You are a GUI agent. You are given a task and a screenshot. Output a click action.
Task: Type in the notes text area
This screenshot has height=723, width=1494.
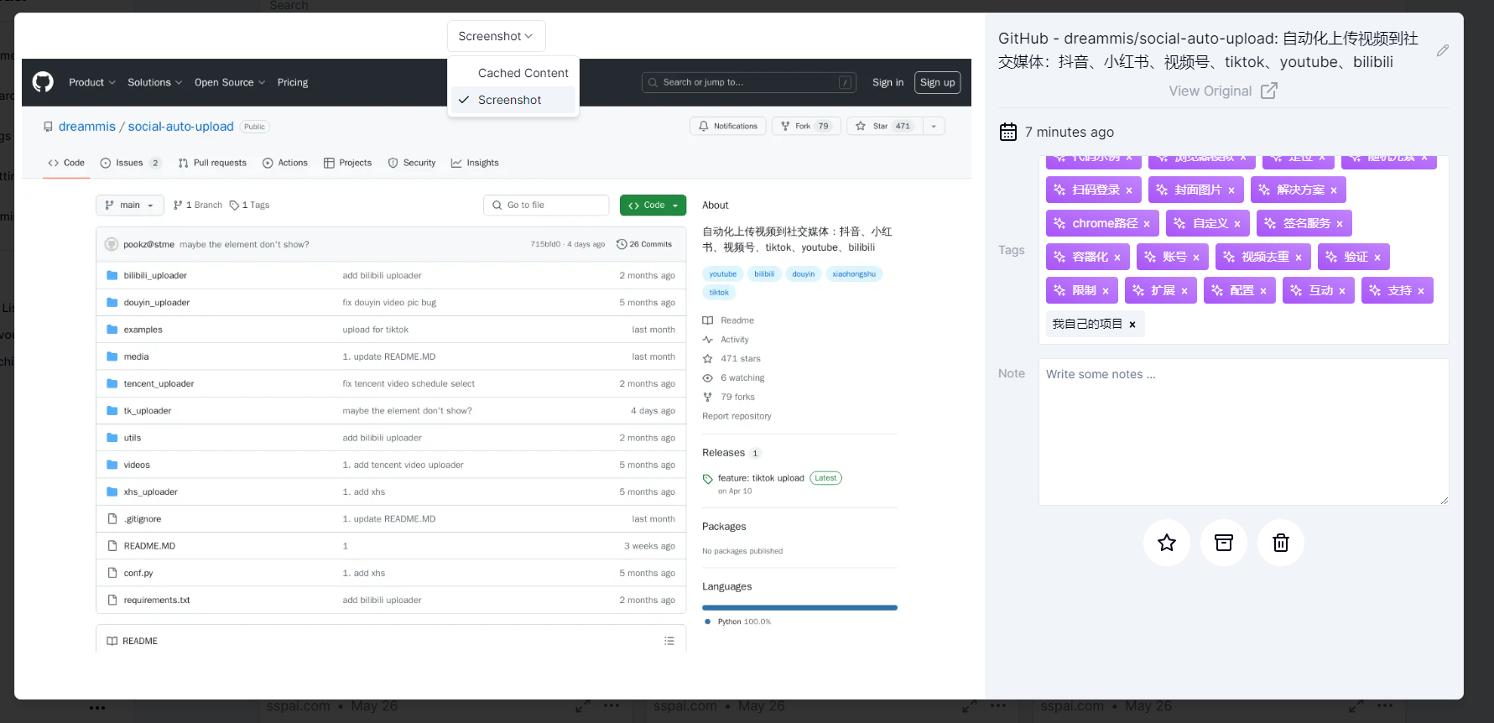(1243, 432)
